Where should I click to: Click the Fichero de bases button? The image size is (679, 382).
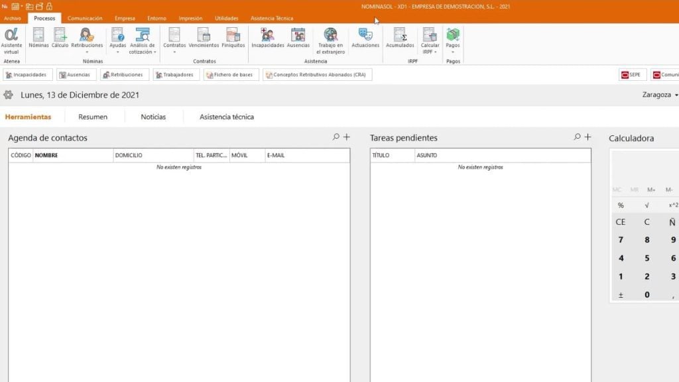coord(231,74)
